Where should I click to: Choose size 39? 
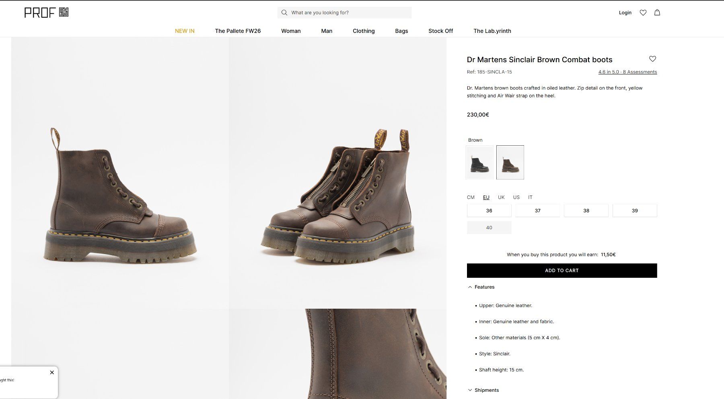pyautogui.click(x=635, y=210)
